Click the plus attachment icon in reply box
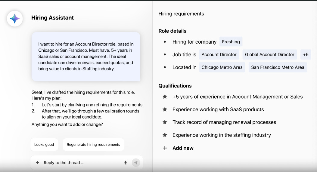 [37, 162]
